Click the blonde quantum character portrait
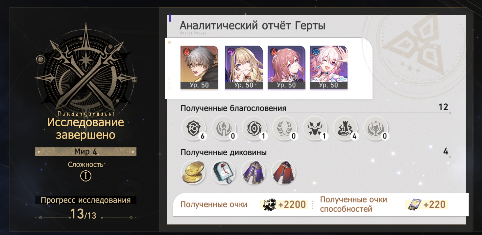 pyautogui.click(x=244, y=68)
